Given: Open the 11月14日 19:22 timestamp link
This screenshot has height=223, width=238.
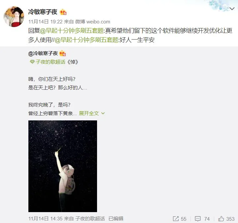Looking at the screenshot, I should (x=45, y=22).
